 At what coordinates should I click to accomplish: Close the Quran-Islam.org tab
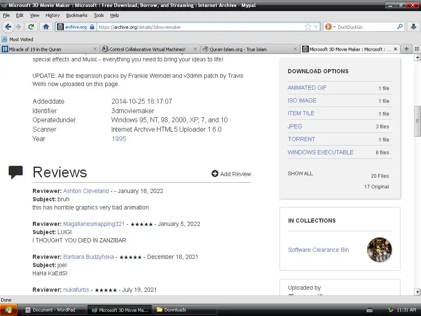295,49
